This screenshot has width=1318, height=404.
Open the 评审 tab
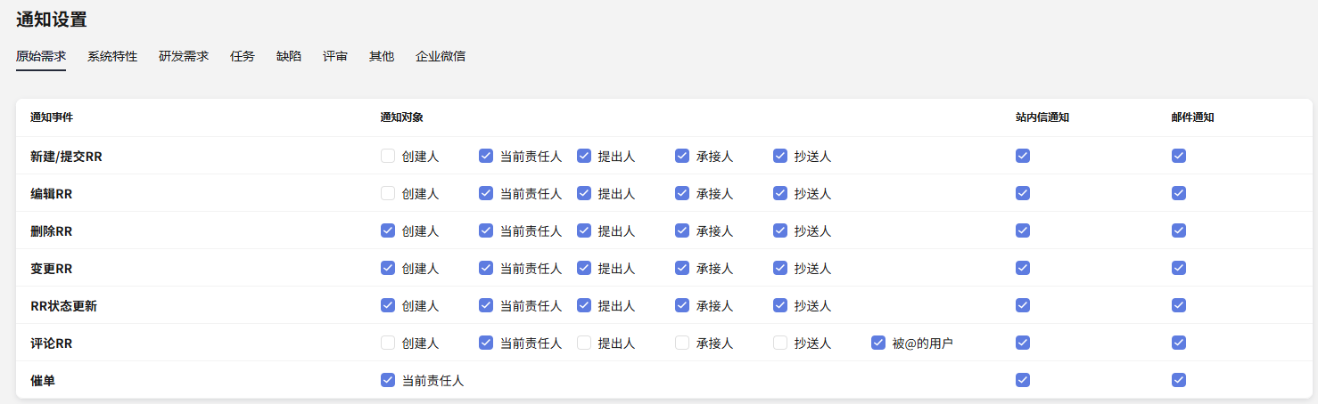point(335,56)
